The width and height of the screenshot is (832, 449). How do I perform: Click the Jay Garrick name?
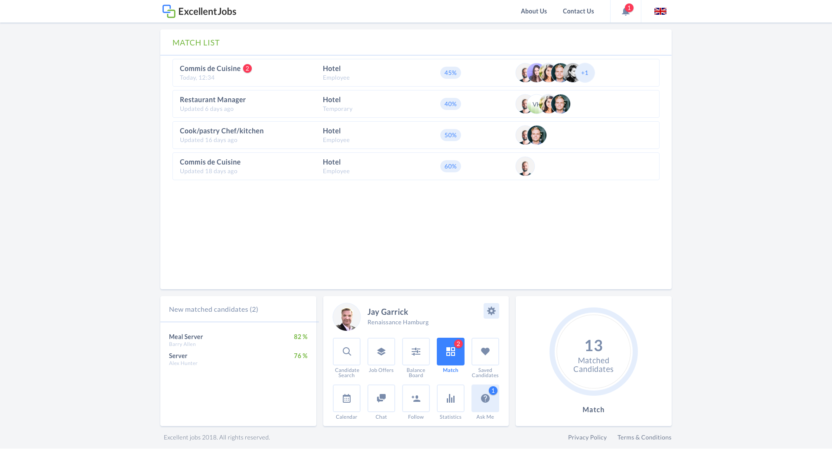[x=388, y=312]
